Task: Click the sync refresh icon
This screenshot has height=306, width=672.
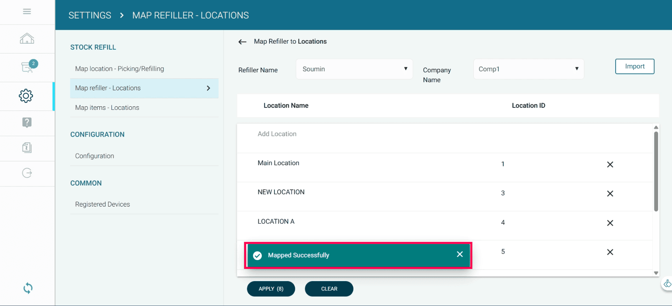Action: pos(28,288)
